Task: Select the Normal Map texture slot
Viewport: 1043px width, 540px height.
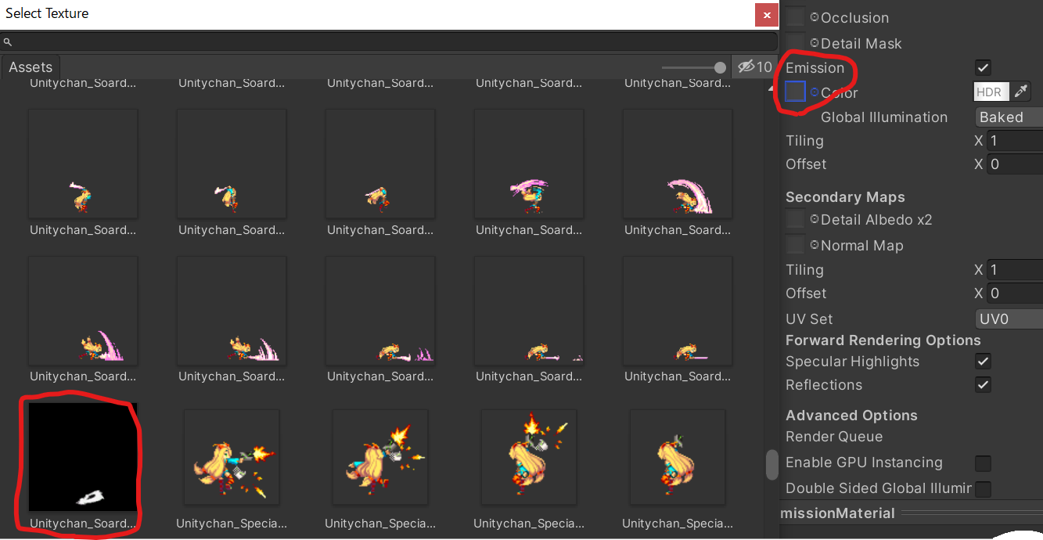Action: [795, 245]
